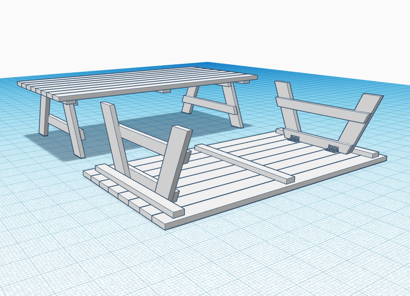
Task: Click the center batten across overturned tabletop
Action: pyautogui.click(x=245, y=164)
